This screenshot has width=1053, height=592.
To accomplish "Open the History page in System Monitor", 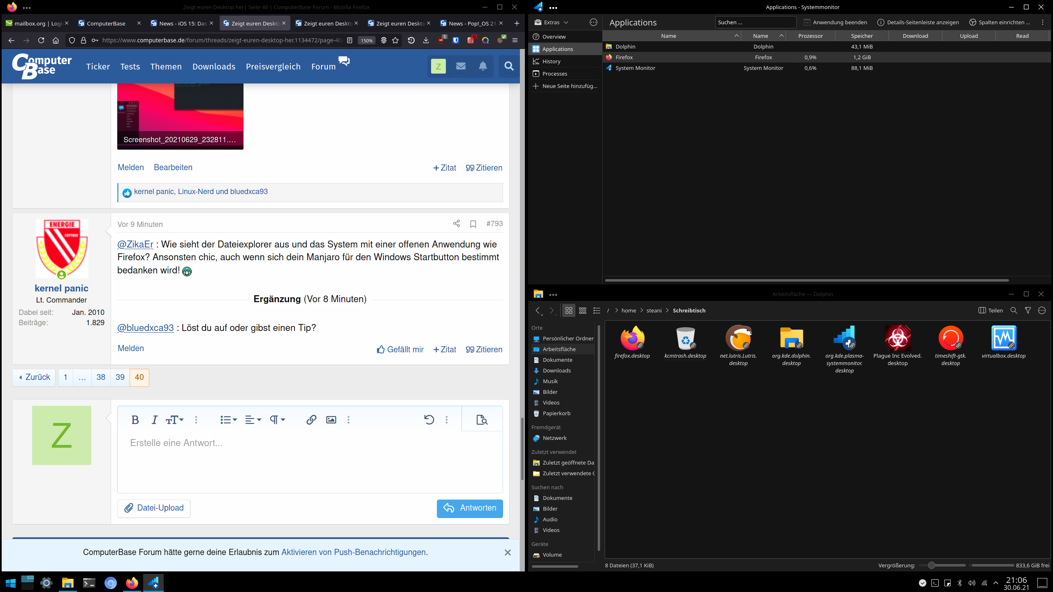I will (551, 61).
